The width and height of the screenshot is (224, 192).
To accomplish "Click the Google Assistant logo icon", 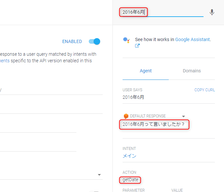I will pos(126,40).
